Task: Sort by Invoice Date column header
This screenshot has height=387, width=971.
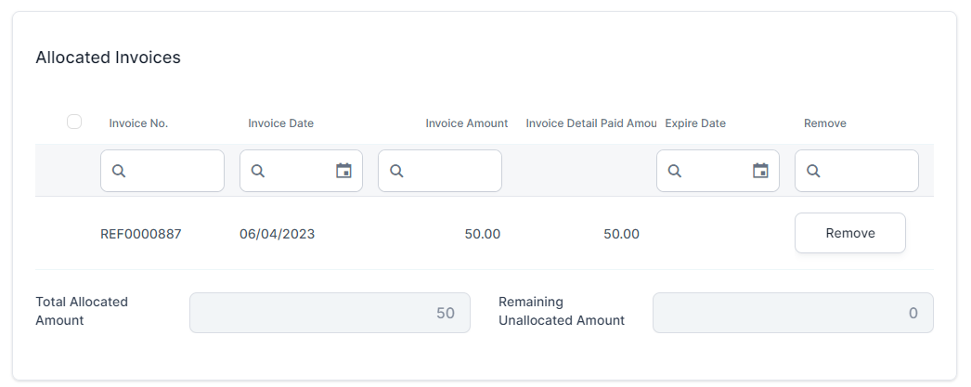Action: tap(280, 123)
